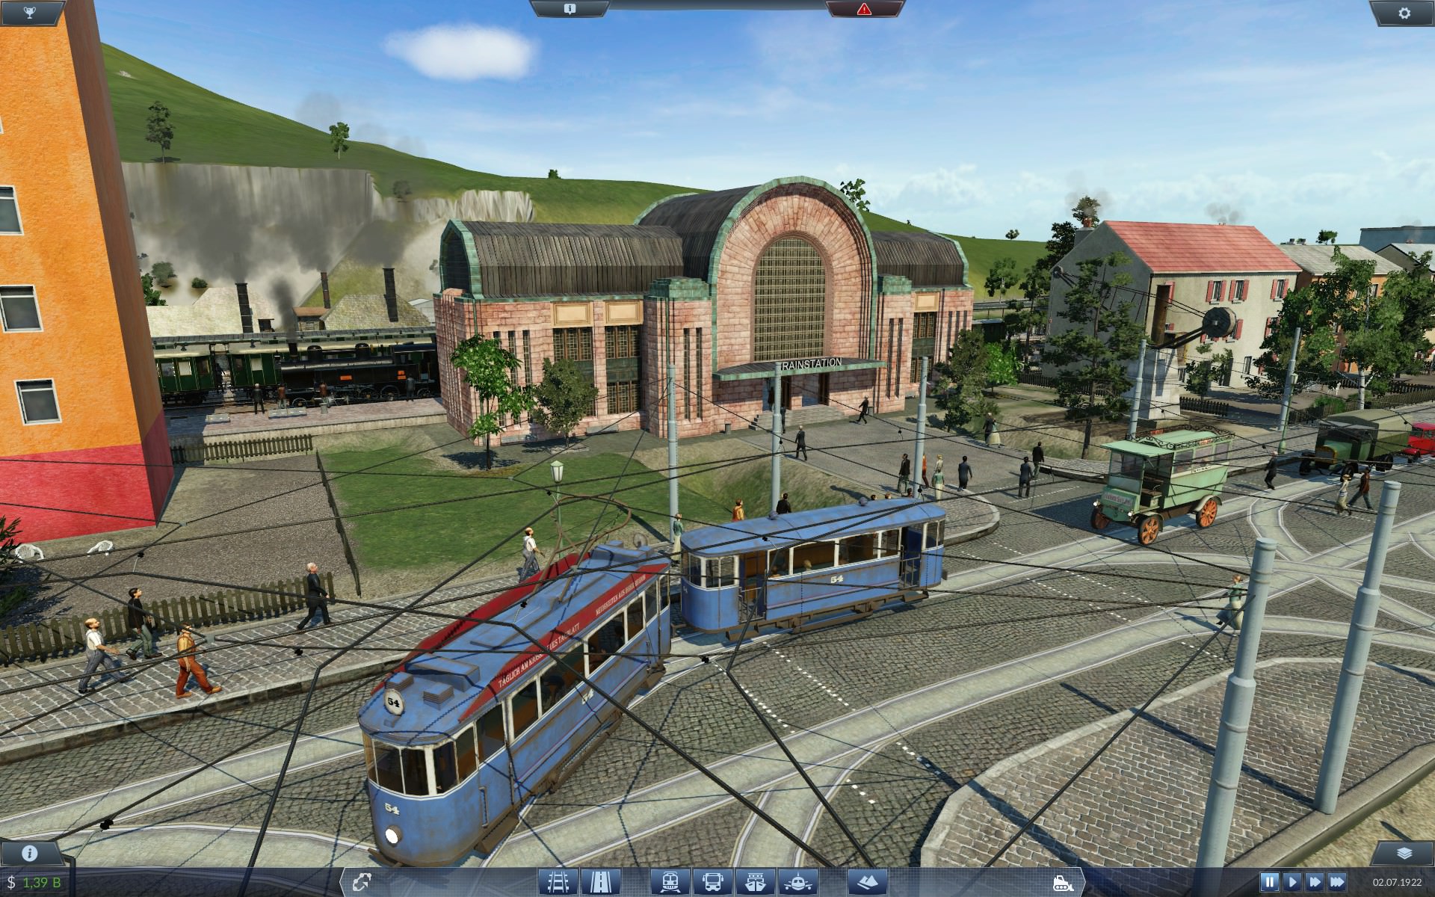Set game speed to fast forward

pos(1315,883)
